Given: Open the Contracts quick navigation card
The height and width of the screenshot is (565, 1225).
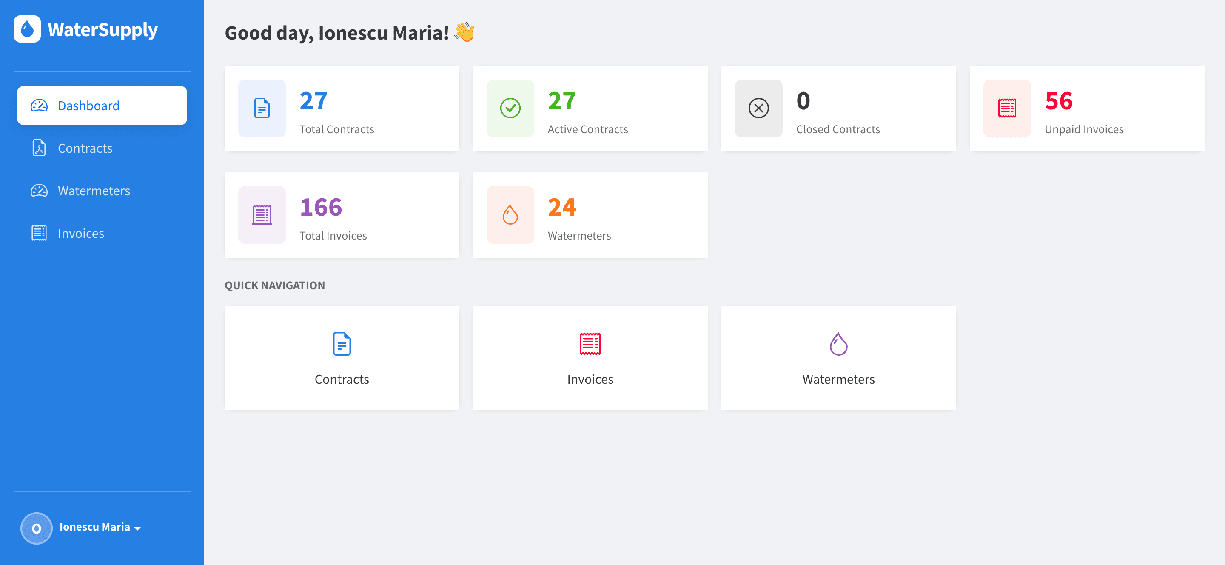Looking at the screenshot, I should (x=342, y=358).
